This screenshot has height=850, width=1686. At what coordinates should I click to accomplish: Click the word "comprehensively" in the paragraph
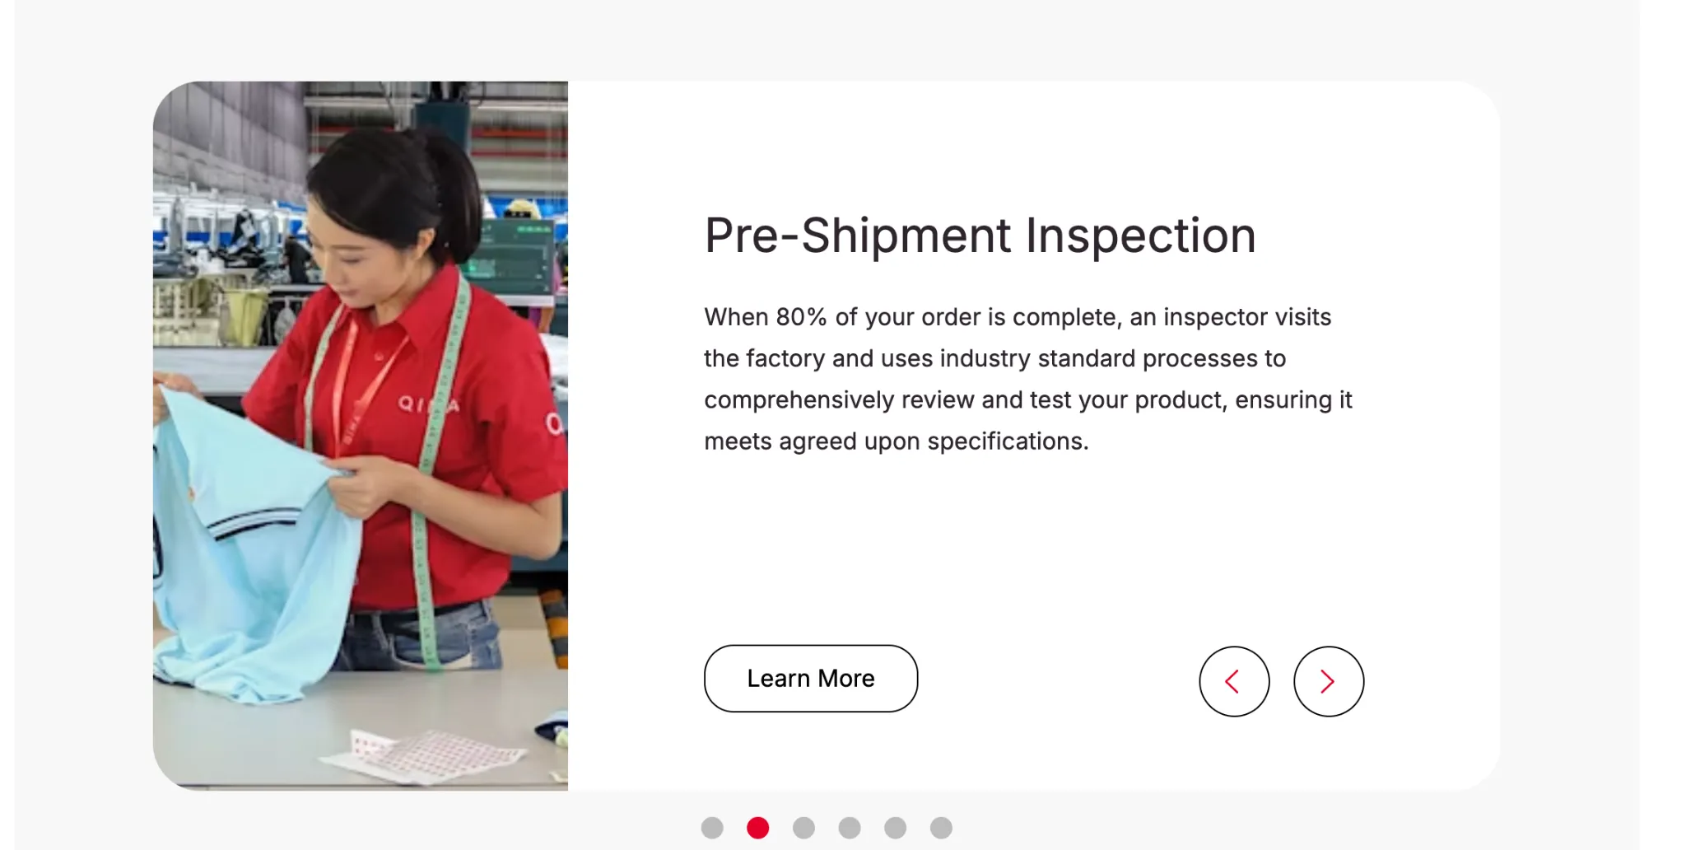pos(799,400)
